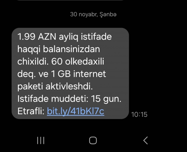Viewport: 187px width, 152px height.
Task: Go back using the back arrow
Action: [146, 141]
